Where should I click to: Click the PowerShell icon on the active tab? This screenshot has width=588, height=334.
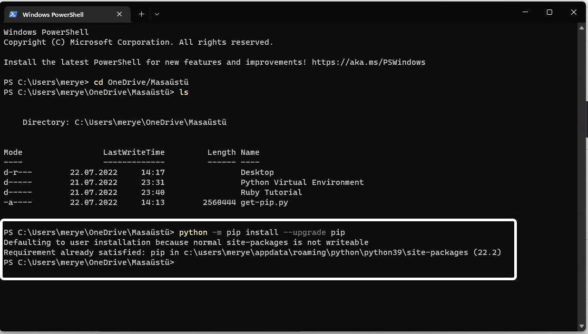coord(13,14)
